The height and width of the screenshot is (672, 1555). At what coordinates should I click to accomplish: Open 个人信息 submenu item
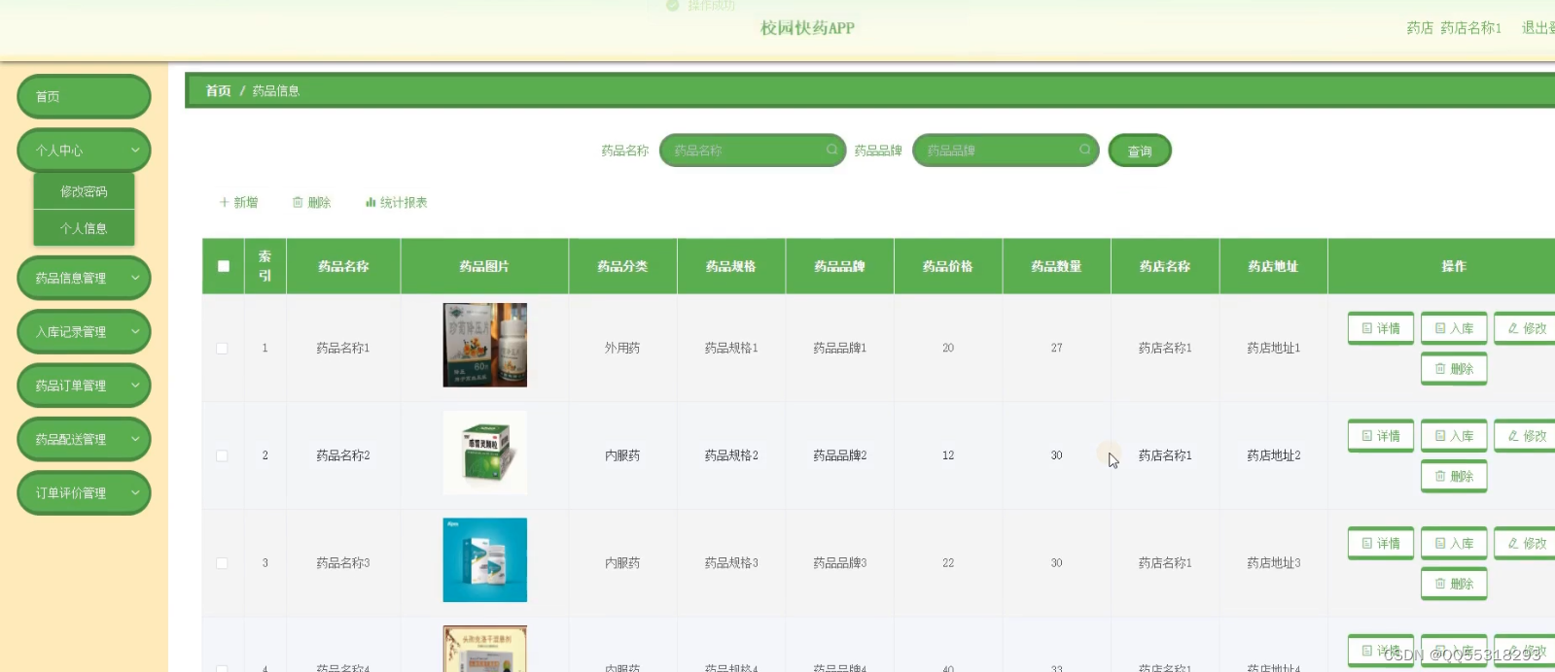(x=84, y=228)
